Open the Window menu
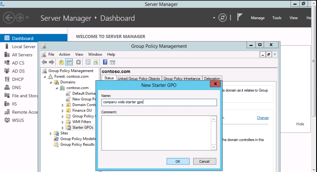 click(x=95, y=54)
